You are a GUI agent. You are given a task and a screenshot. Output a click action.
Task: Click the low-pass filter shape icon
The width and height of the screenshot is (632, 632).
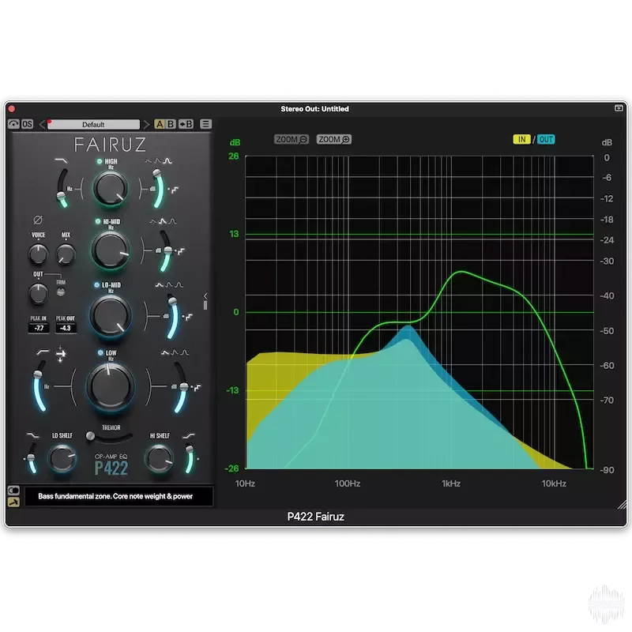coord(61,161)
